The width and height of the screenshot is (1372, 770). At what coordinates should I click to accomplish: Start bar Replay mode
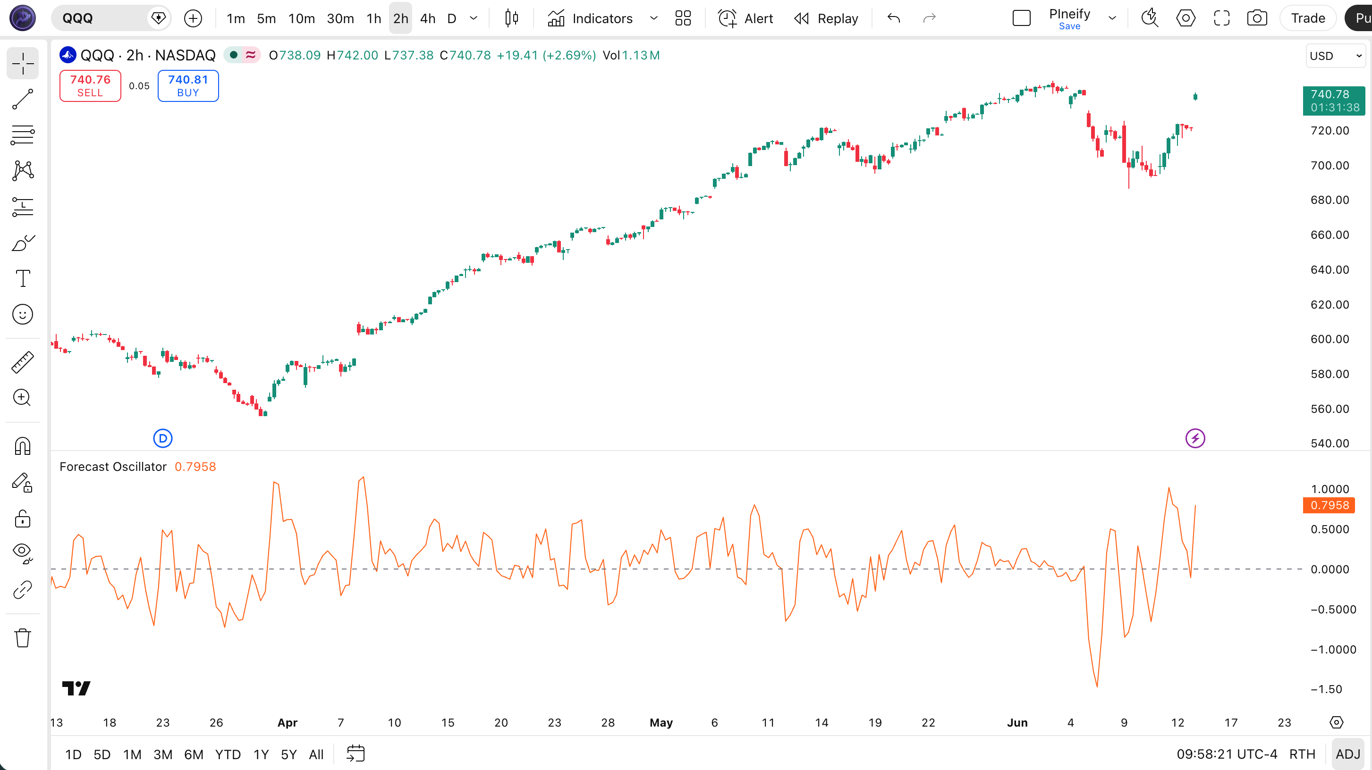point(826,18)
